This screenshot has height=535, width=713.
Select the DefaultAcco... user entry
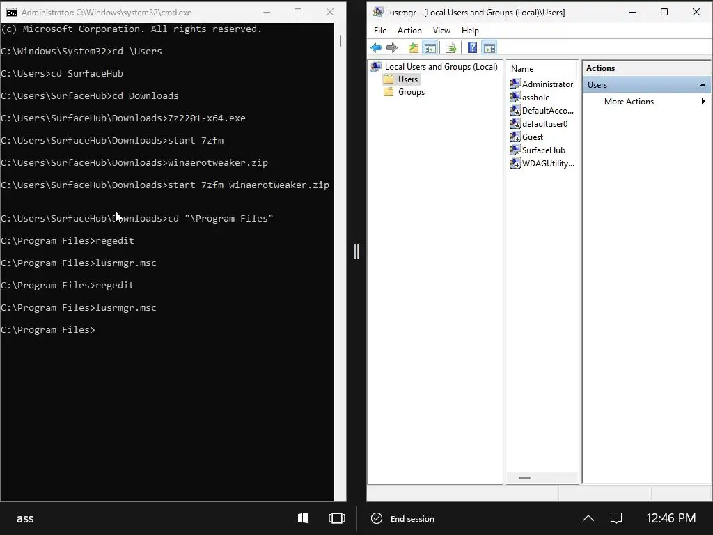click(542, 111)
